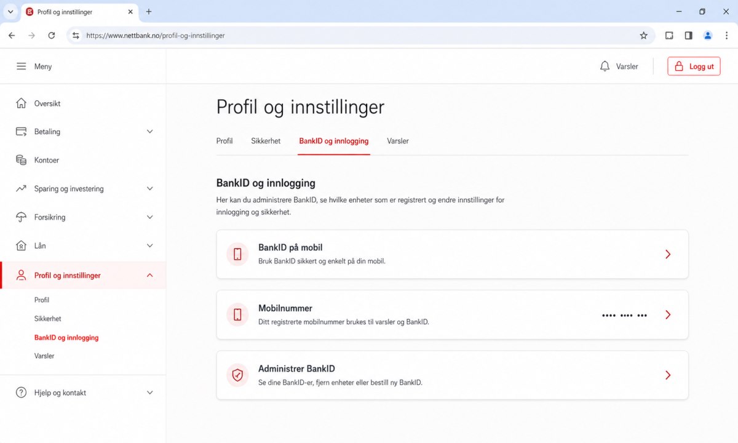Image resolution: width=738 pixels, height=443 pixels.
Task: Open the browser extensions icon
Action: (669, 36)
